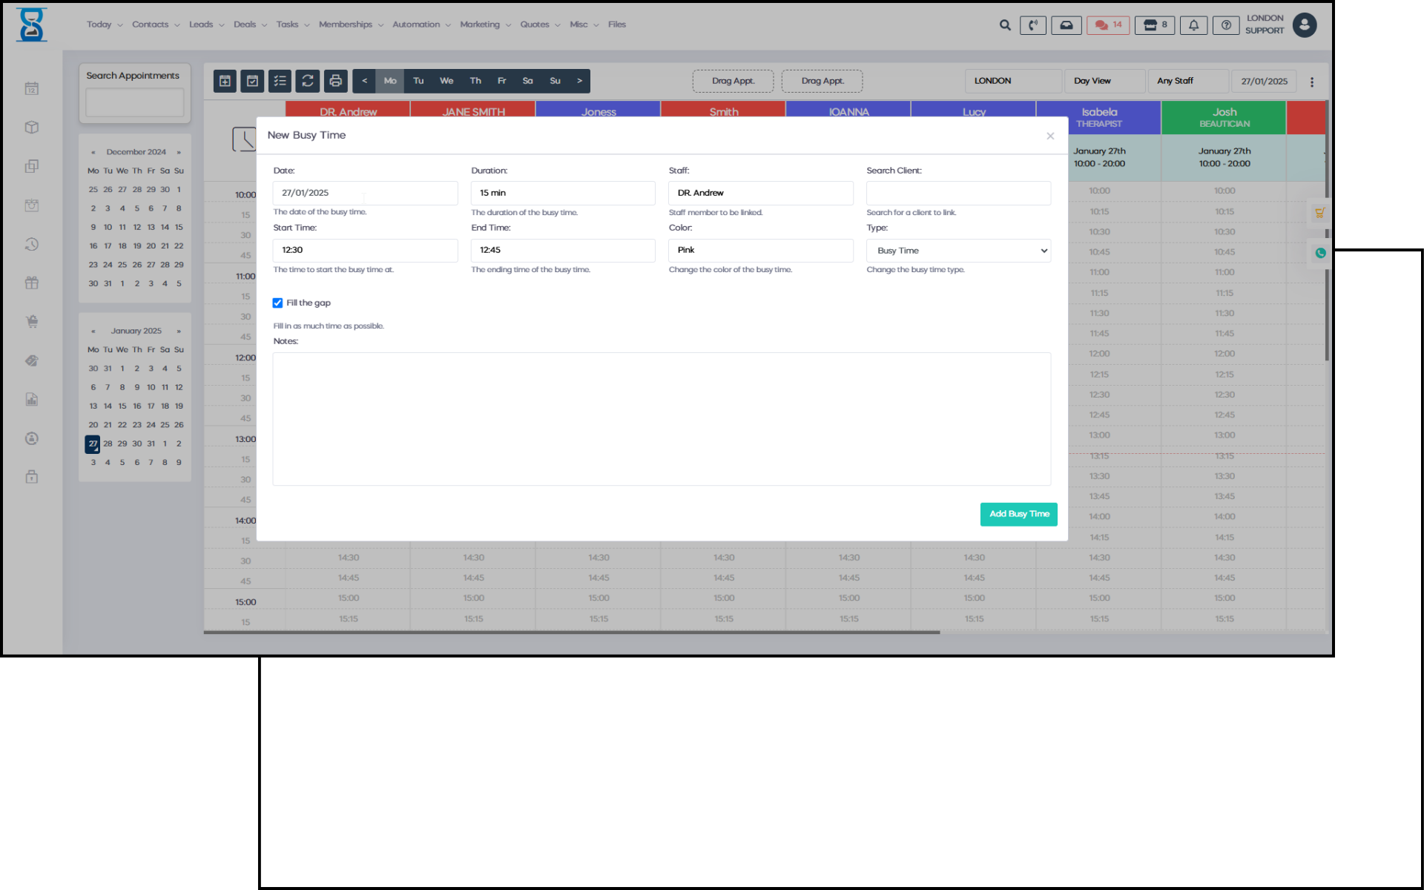Open the three-dot calendar options menu
This screenshot has height=890, width=1424.
coord(1311,82)
